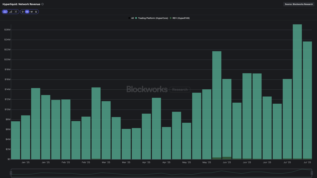Click the $4M y-axis label
The width and height of the screenshot is (317, 178).
[8, 139]
